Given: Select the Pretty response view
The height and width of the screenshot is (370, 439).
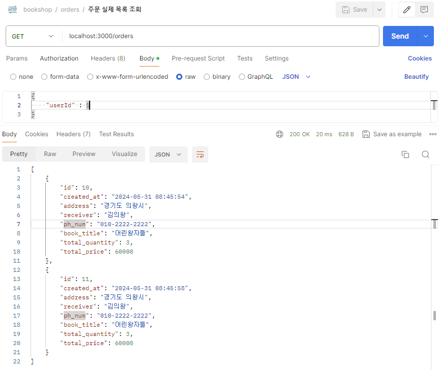Looking at the screenshot, I should 19,155.
